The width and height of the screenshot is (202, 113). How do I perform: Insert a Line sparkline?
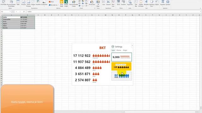pyautogui.click(x=104, y=3)
